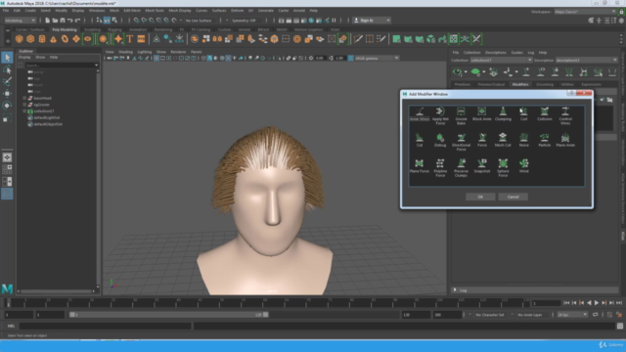Select defaultLightSet in the Outliner
The height and width of the screenshot is (352, 626).
pyautogui.click(x=47, y=117)
